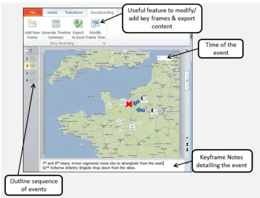Select infantry symbol adjacent to red X
260x198 pixels.
click(x=123, y=101)
